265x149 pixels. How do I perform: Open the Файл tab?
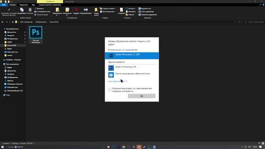click(x=4, y=5)
